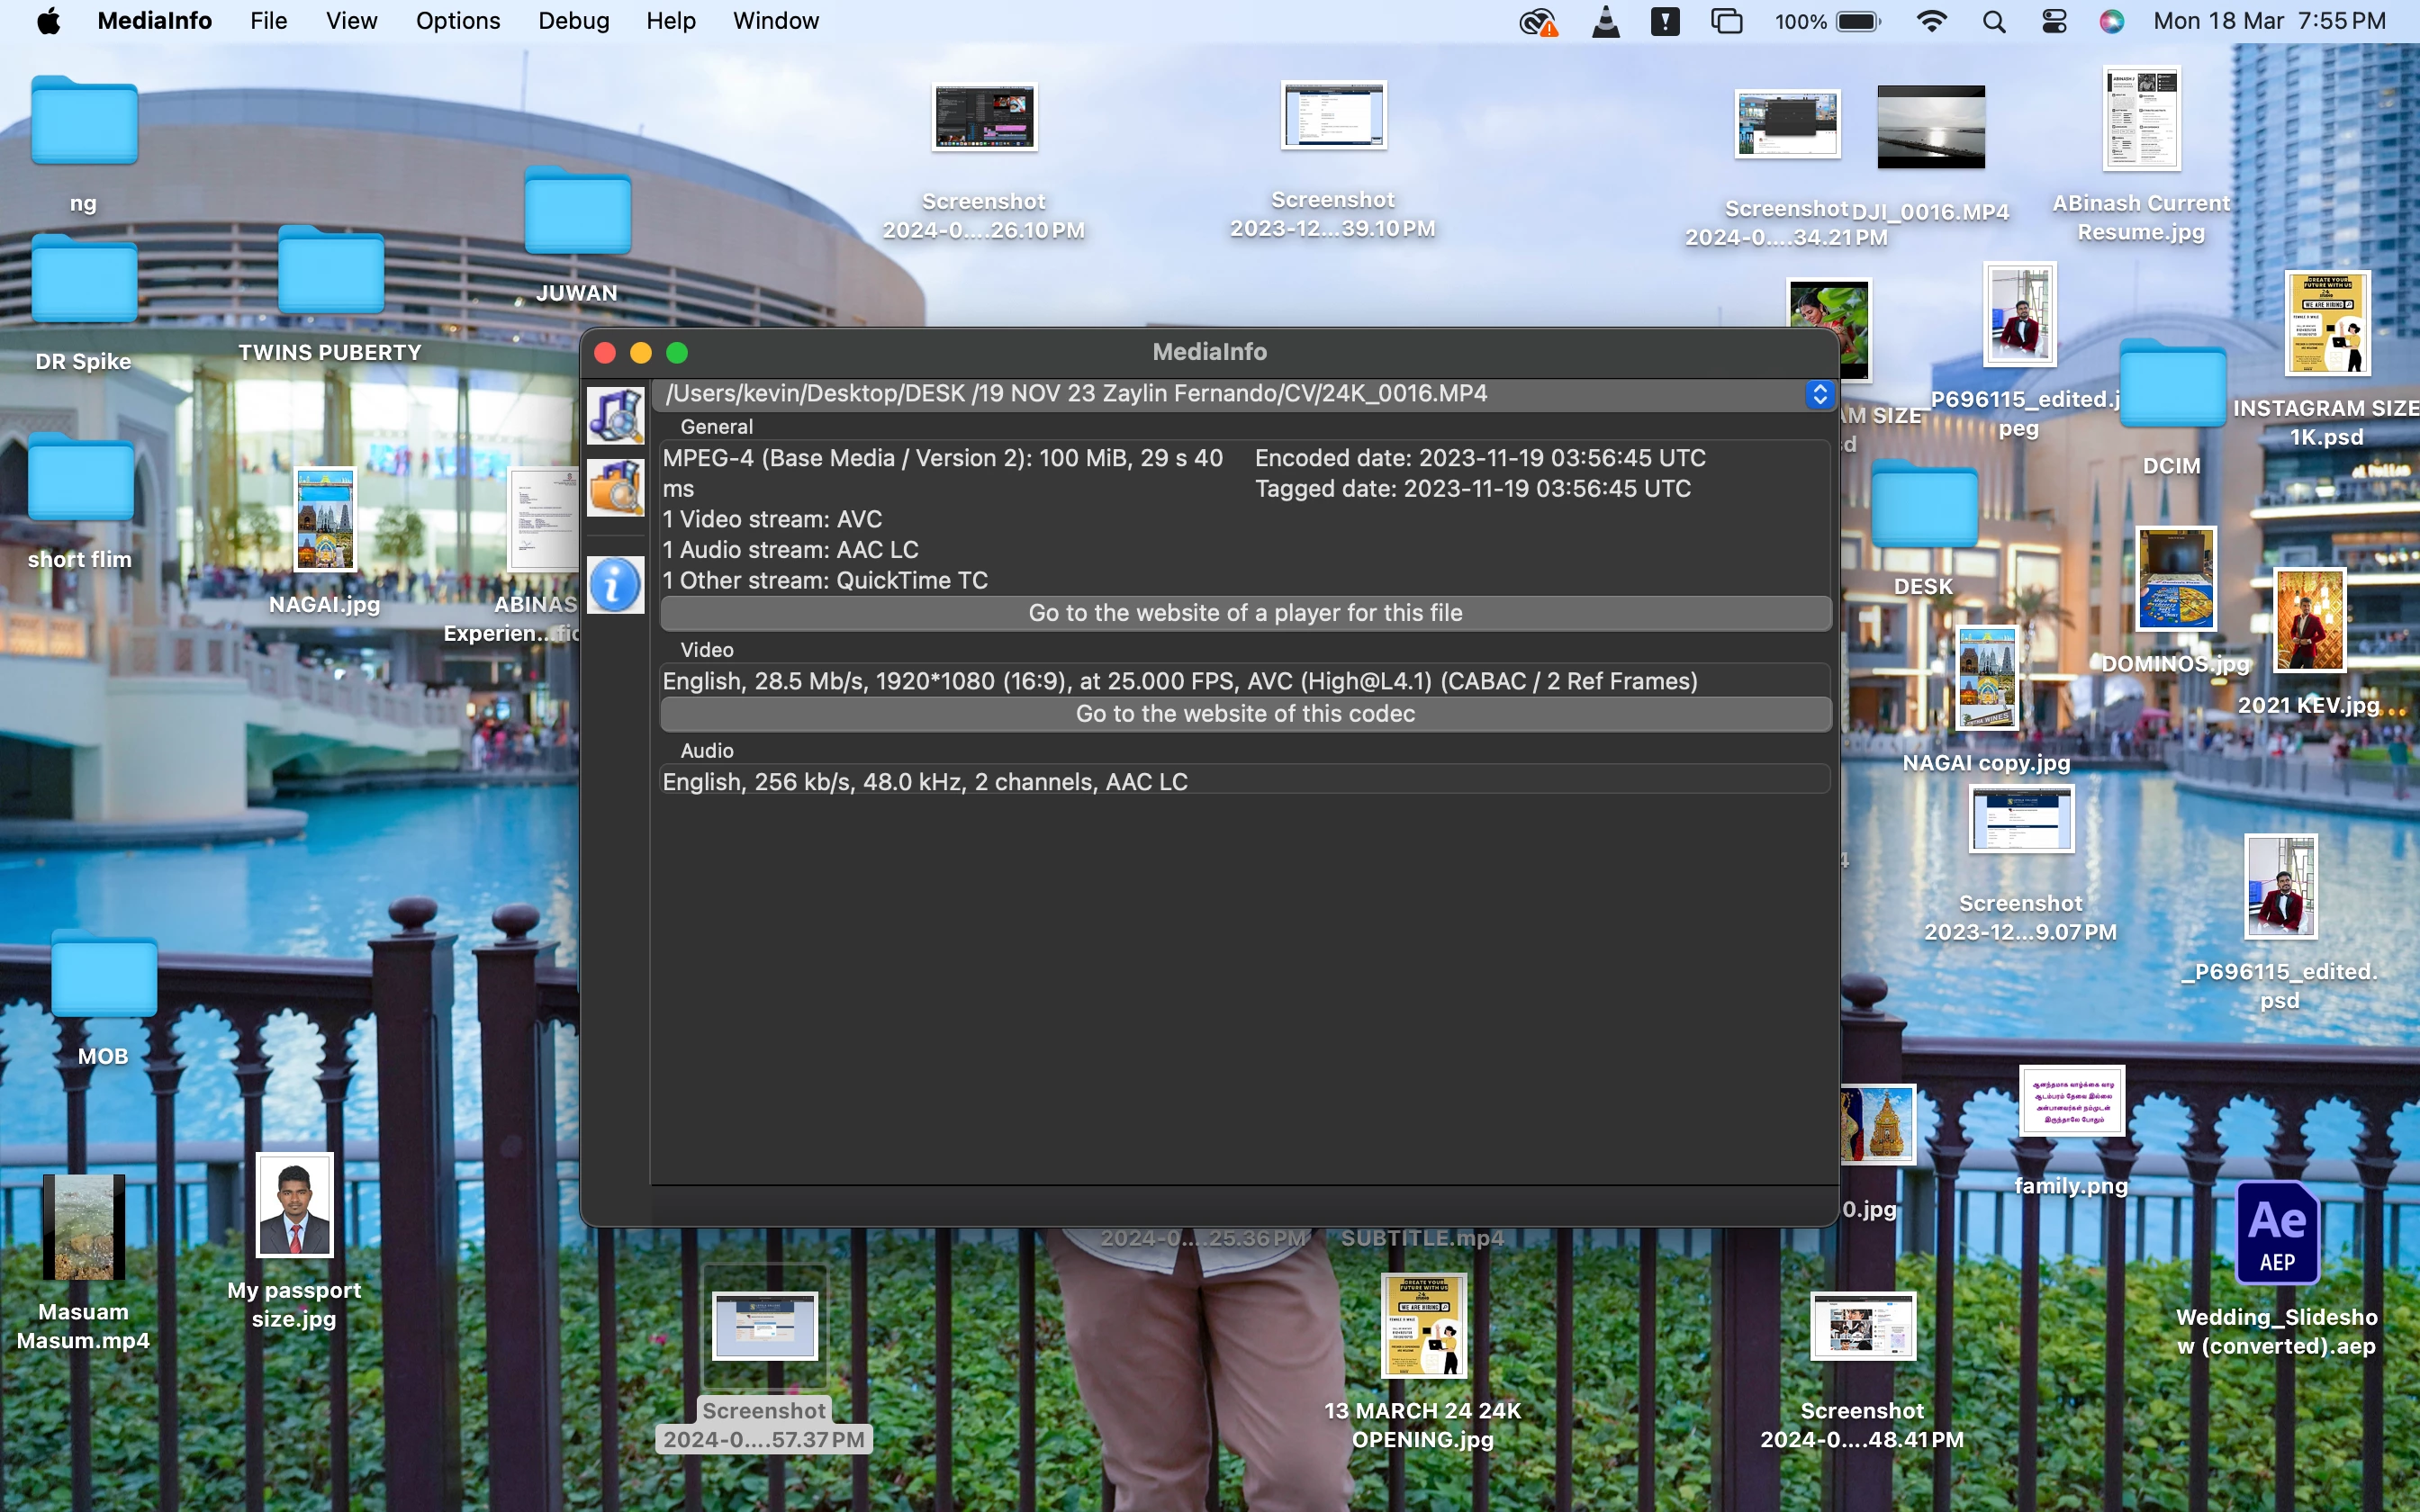Select the 2021 KEV.jpg file
Viewport: 2420px width, 1512px height.
2309,620
